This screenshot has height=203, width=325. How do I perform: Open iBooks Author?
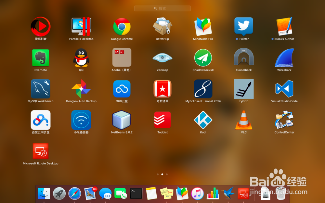[284, 26]
